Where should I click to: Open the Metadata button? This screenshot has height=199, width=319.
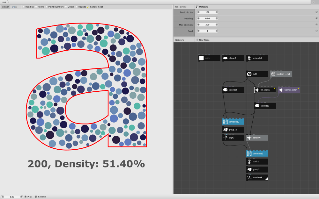coord(202,7)
